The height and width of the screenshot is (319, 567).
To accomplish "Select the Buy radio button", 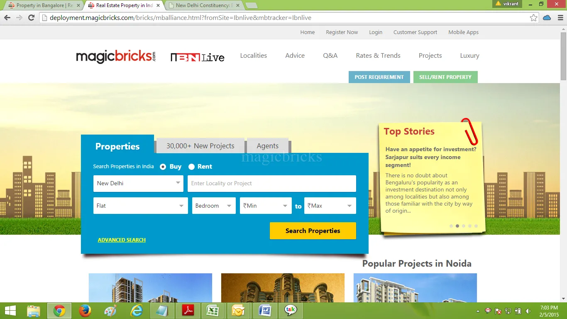I will [163, 167].
